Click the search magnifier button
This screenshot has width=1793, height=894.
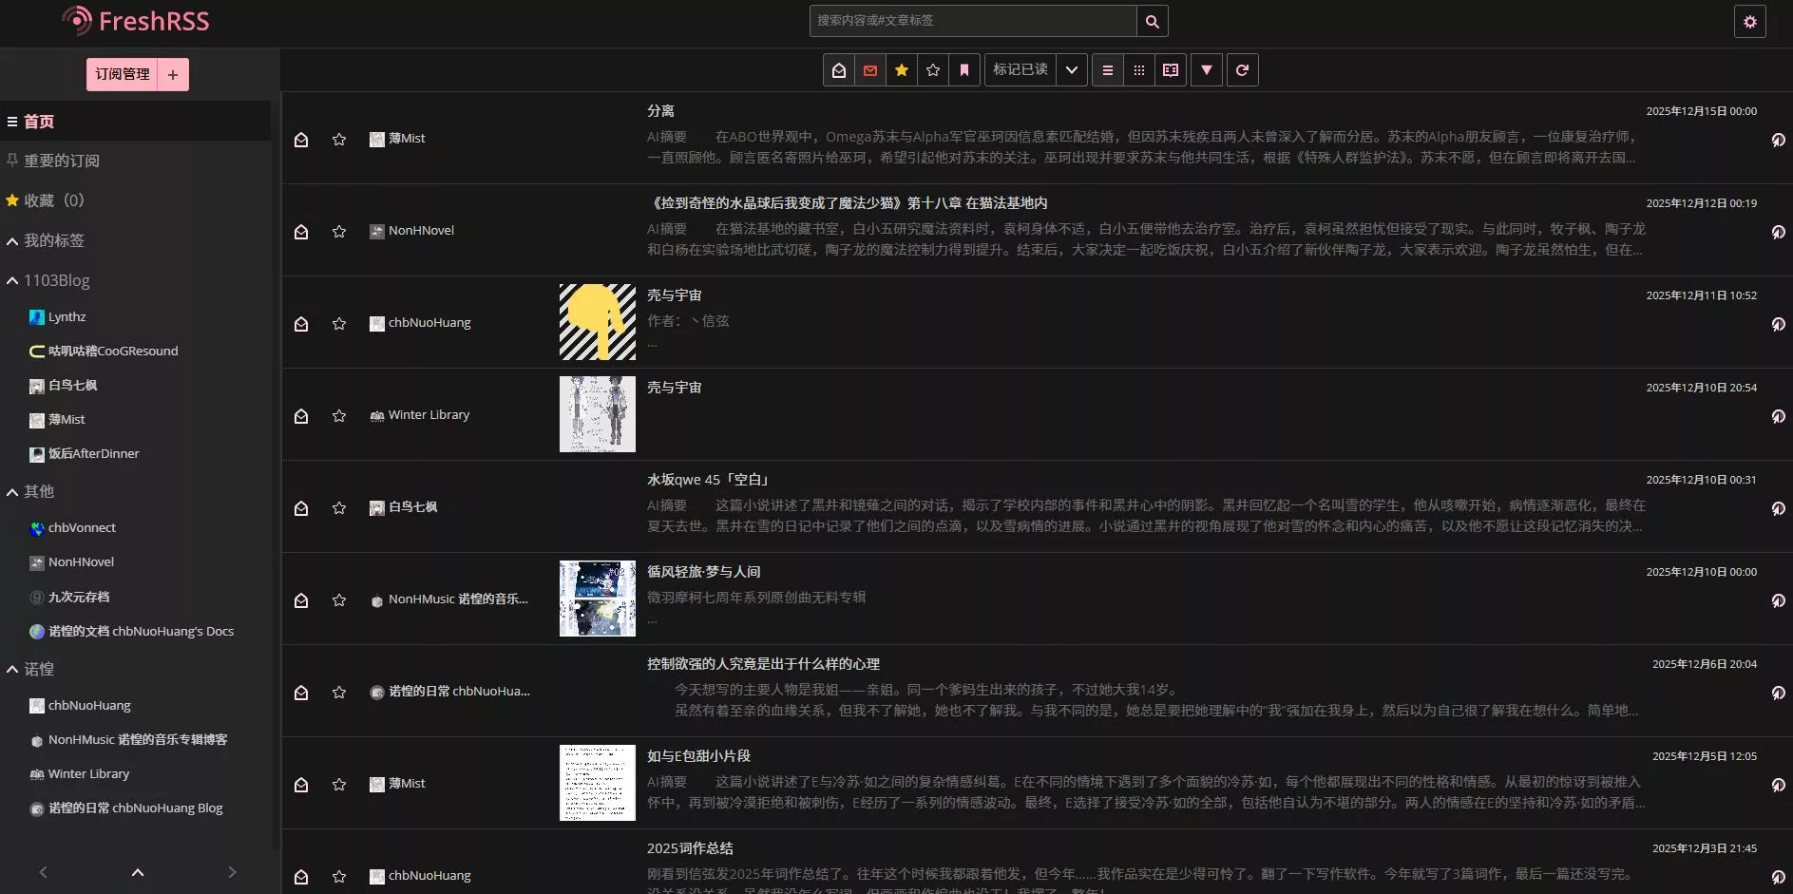pos(1152,21)
